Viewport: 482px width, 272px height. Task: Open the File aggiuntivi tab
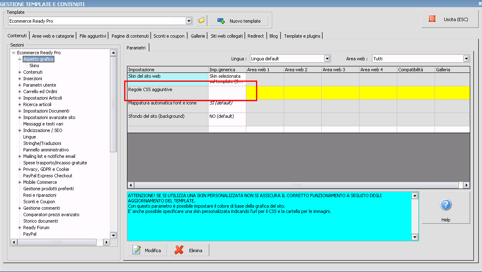[x=93, y=36]
